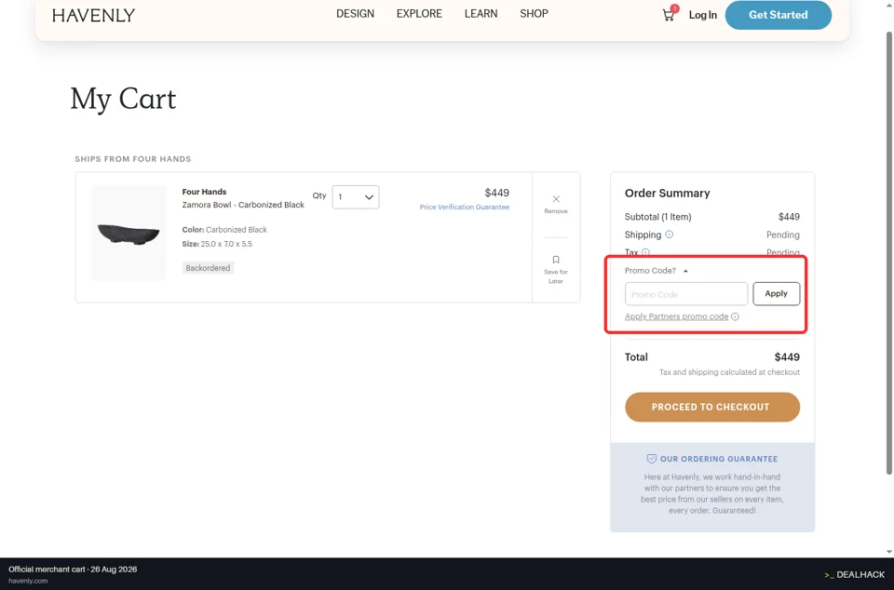Click Ships From Four Hands heading
The height and width of the screenshot is (590, 894).
(133, 159)
